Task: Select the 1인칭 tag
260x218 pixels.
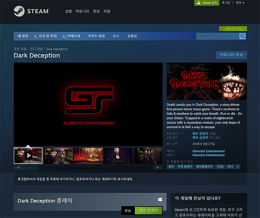Action: (220, 167)
